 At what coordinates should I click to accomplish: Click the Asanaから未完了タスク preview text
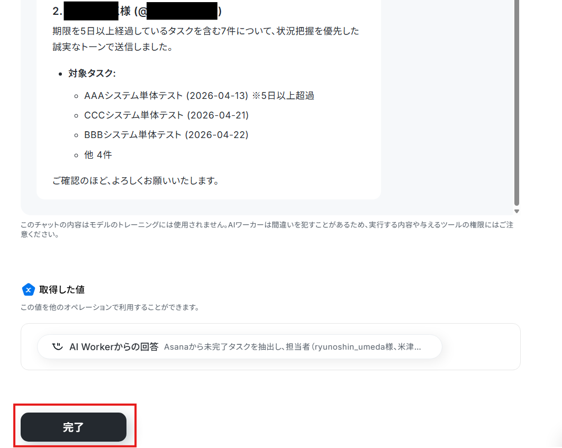pyautogui.click(x=293, y=346)
